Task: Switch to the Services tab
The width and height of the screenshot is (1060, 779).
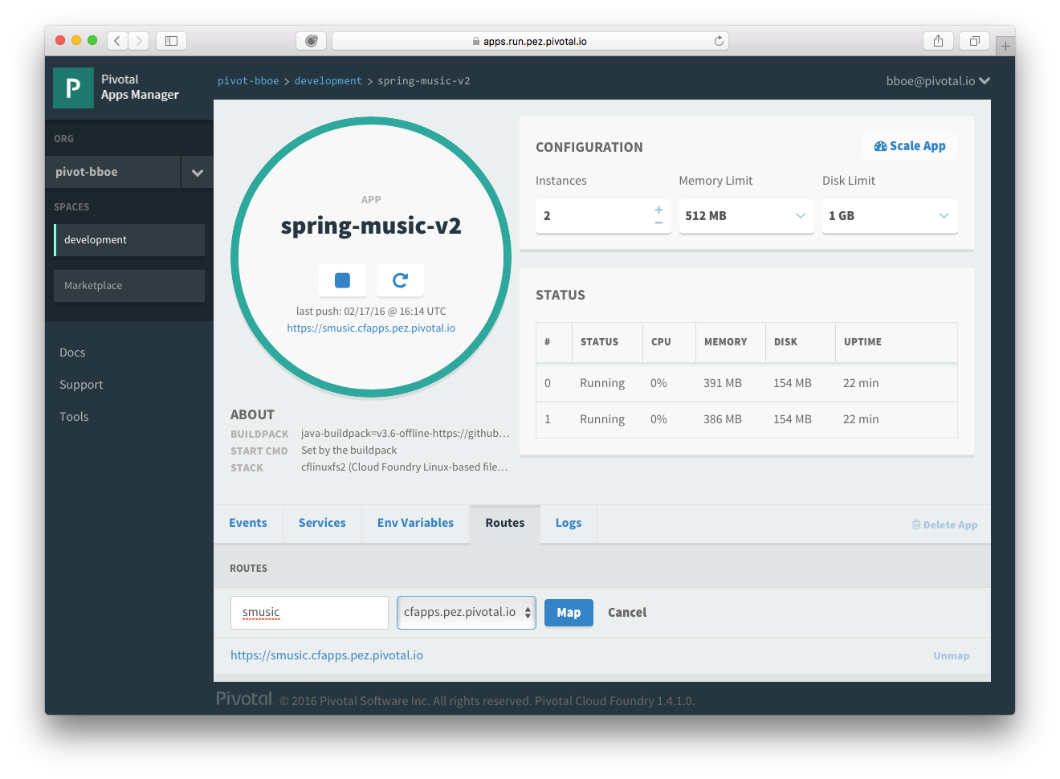Action: 322,523
